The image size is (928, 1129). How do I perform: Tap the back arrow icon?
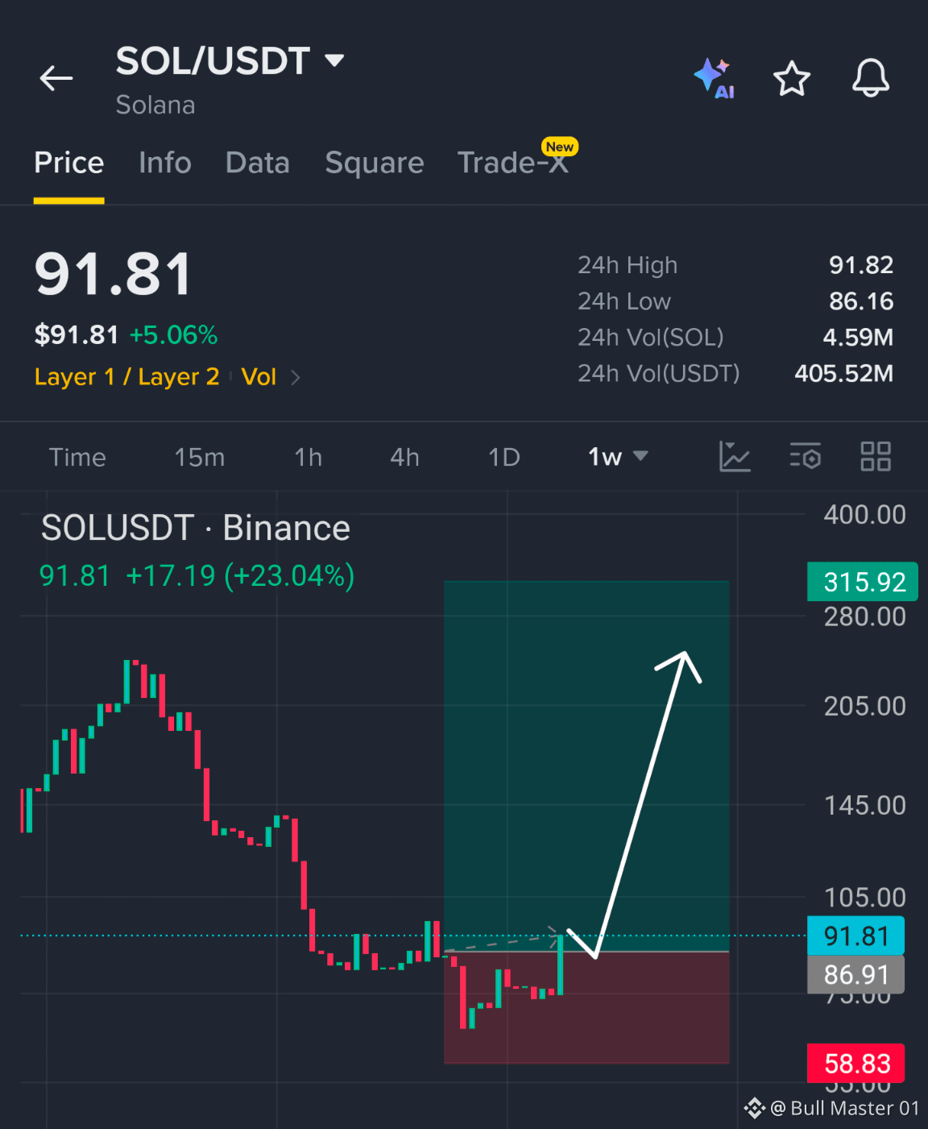(x=56, y=78)
